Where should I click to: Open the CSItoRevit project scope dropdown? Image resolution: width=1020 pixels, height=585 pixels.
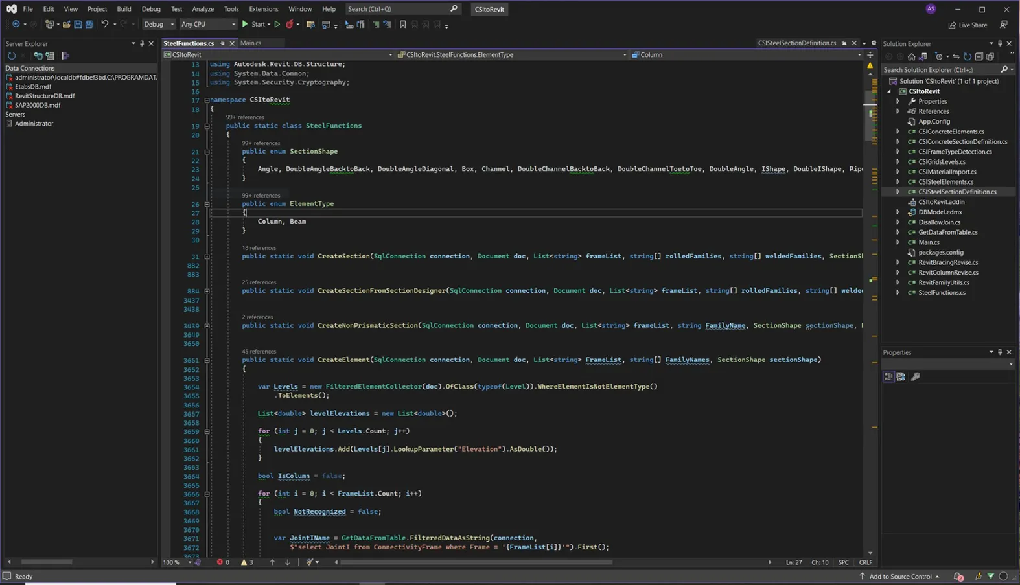point(279,55)
